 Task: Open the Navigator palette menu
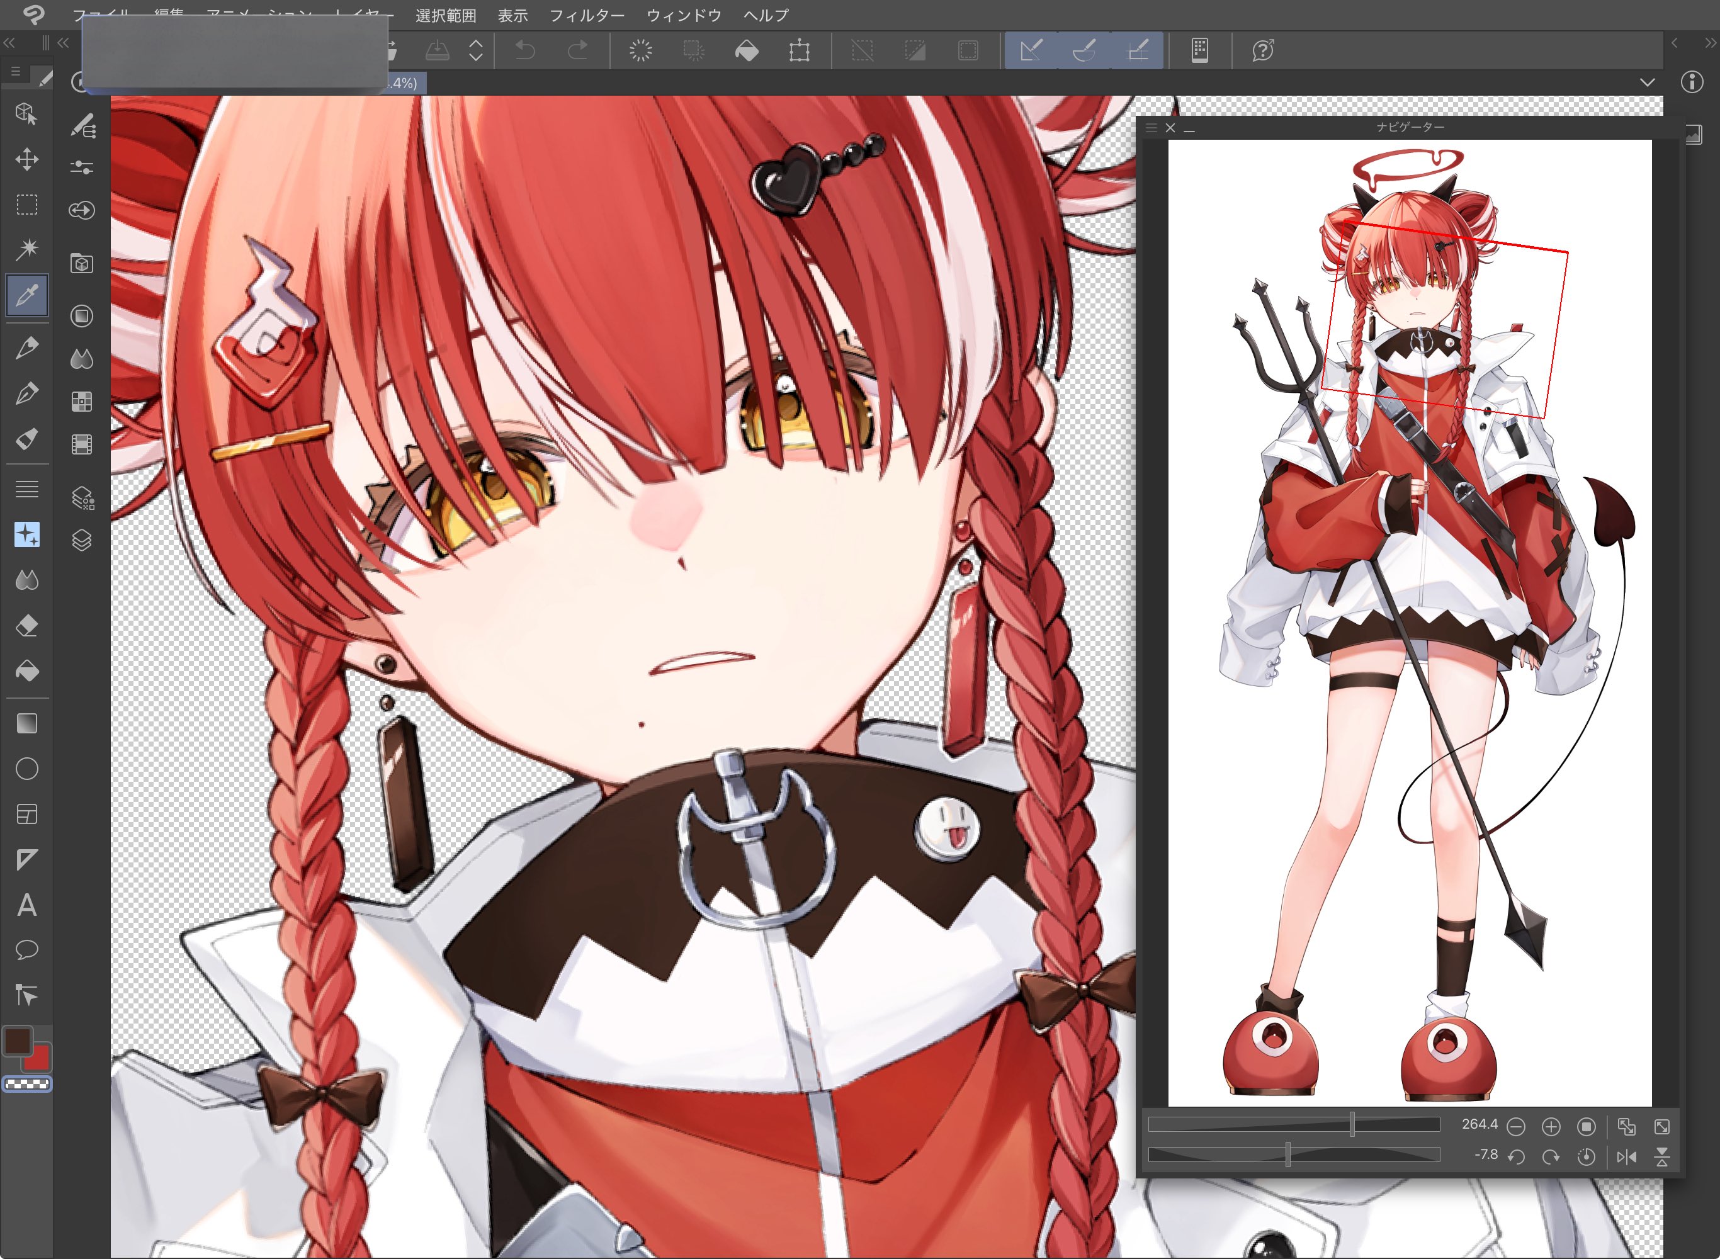(x=1151, y=128)
